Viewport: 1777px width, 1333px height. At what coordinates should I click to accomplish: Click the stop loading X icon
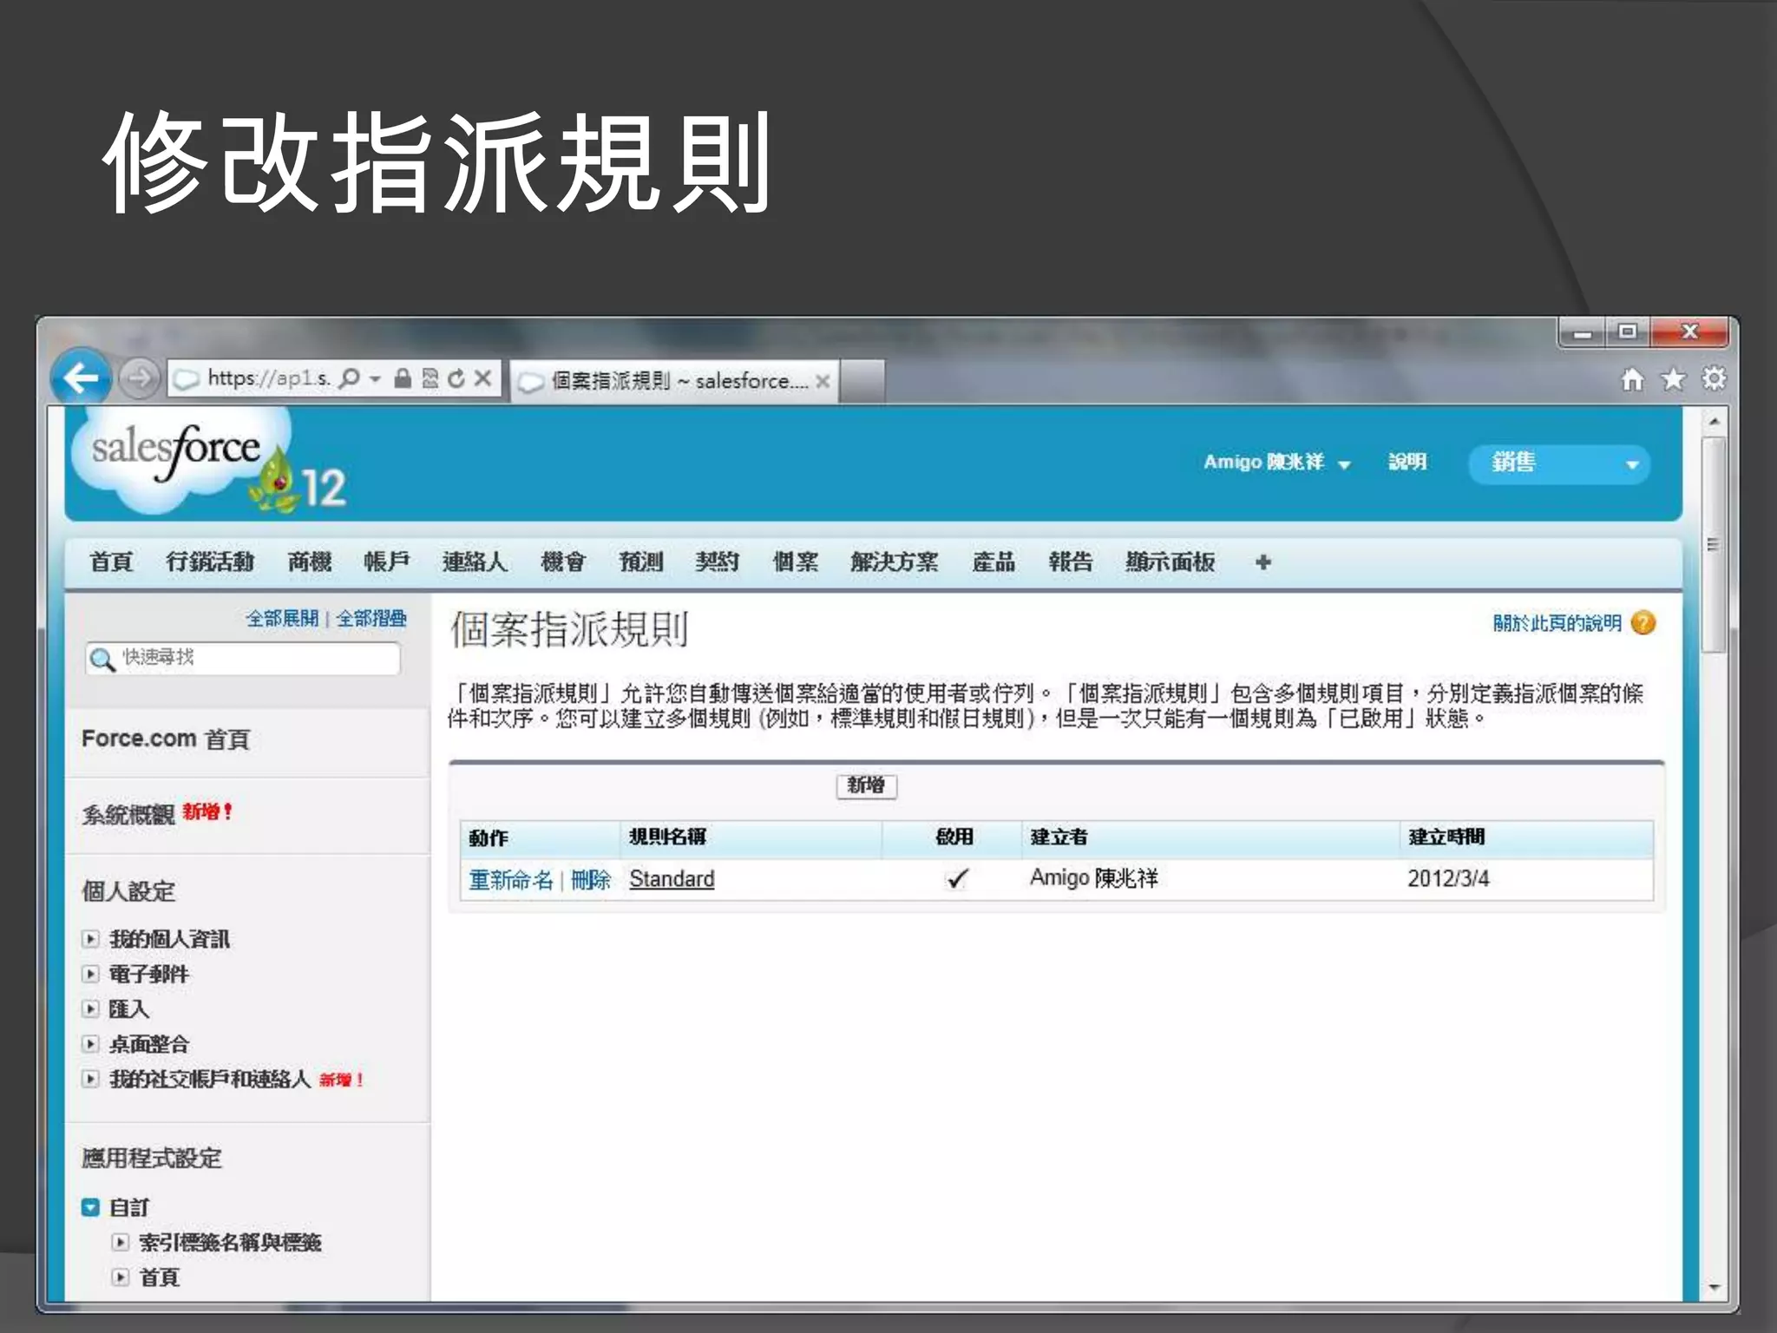coord(483,378)
